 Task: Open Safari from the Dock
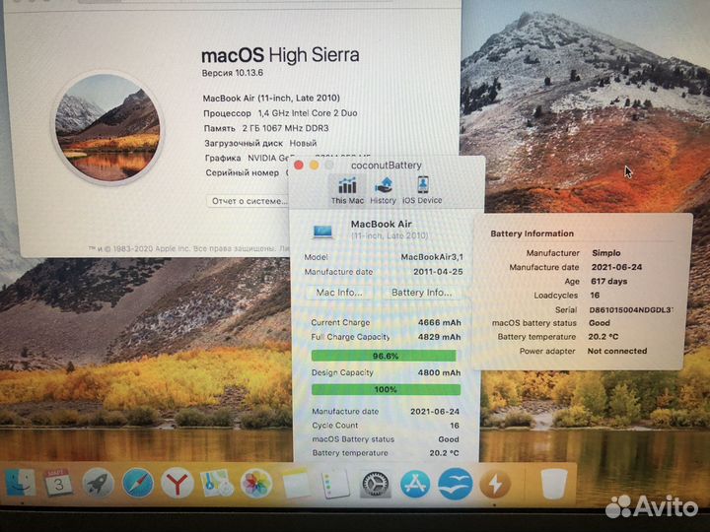tap(138, 483)
